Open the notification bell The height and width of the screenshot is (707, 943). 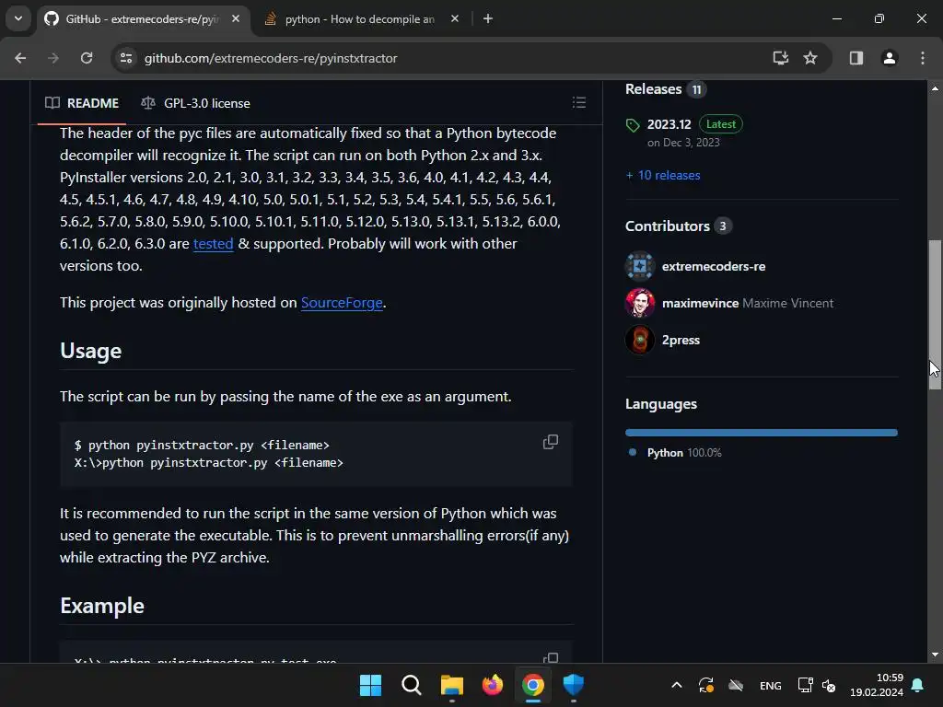[x=918, y=685]
